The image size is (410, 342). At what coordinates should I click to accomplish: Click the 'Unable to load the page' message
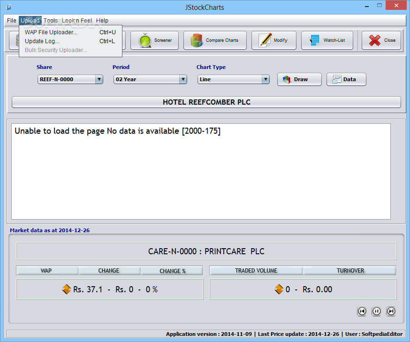click(x=117, y=131)
